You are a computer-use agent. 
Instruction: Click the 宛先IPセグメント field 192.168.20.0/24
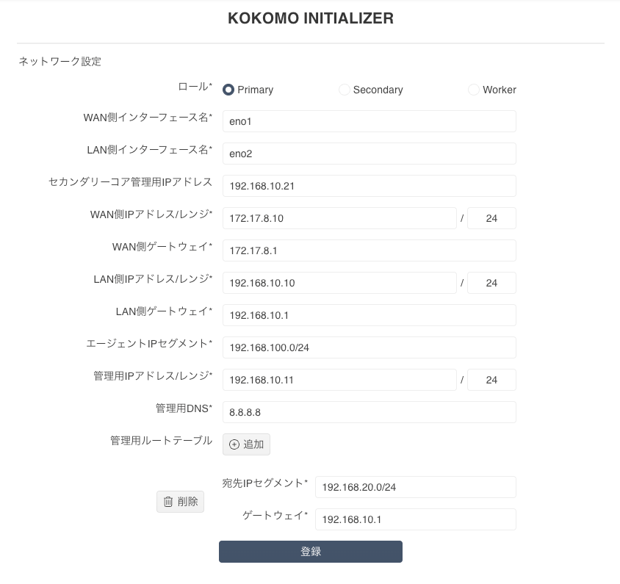click(416, 487)
